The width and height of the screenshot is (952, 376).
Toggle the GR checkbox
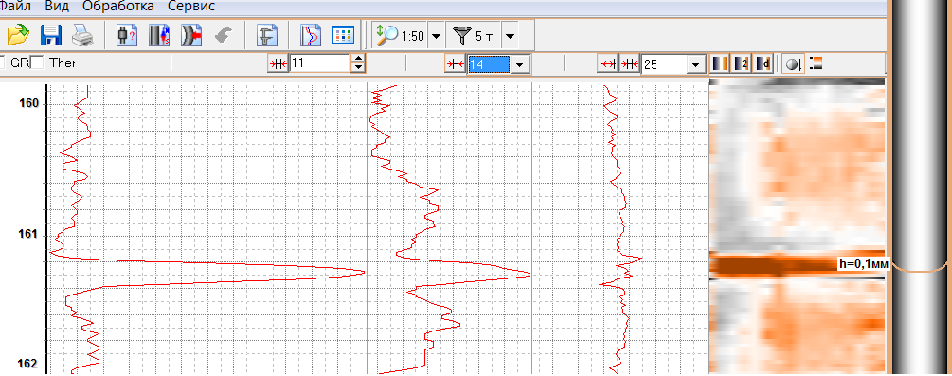pos(2,63)
